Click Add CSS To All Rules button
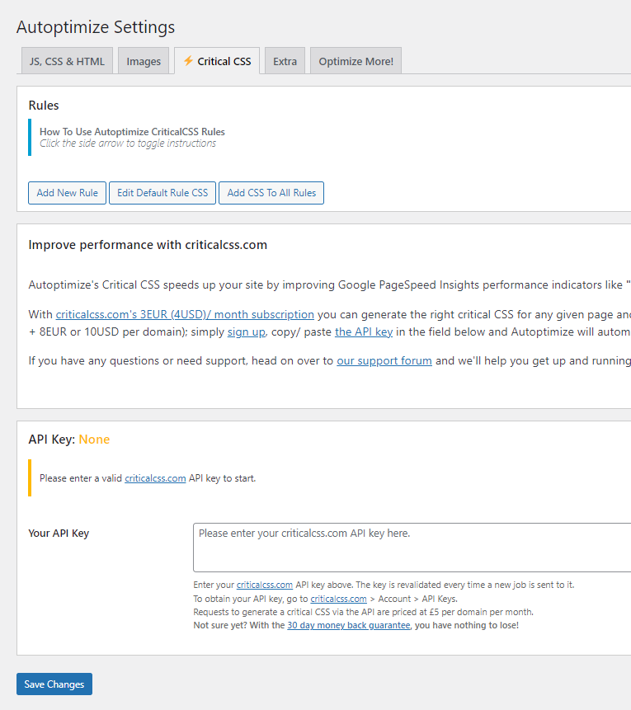The image size is (631, 710). (x=271, y=193)
